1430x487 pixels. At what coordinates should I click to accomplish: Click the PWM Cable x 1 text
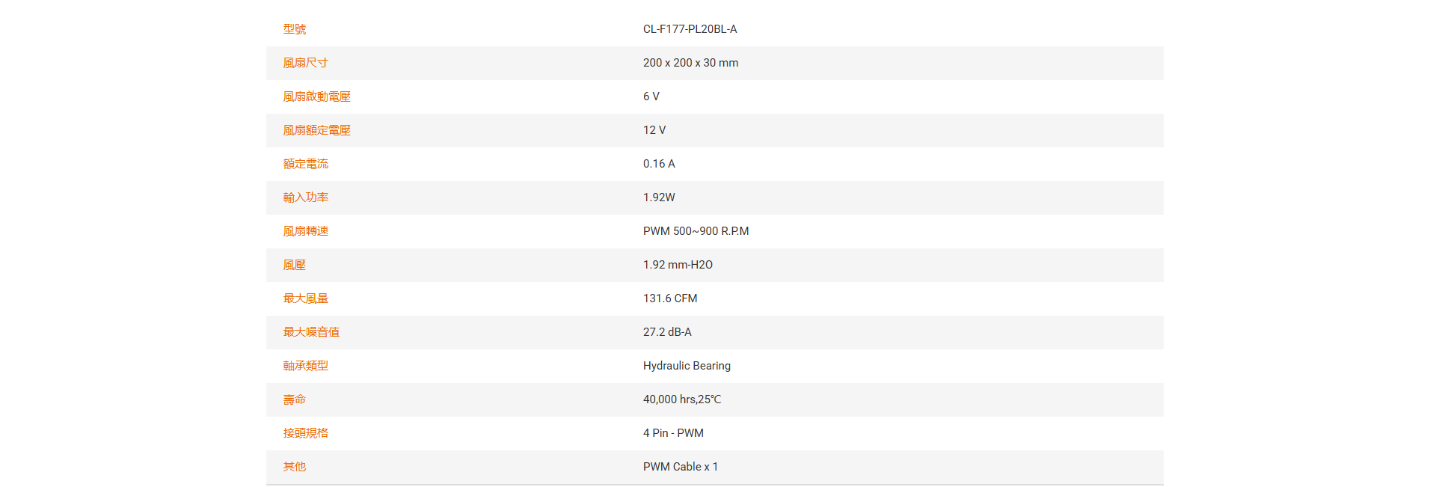pos(680,467)
